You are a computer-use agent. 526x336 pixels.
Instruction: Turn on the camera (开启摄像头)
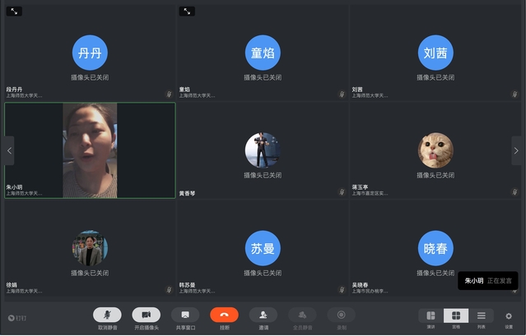(146, 315)
